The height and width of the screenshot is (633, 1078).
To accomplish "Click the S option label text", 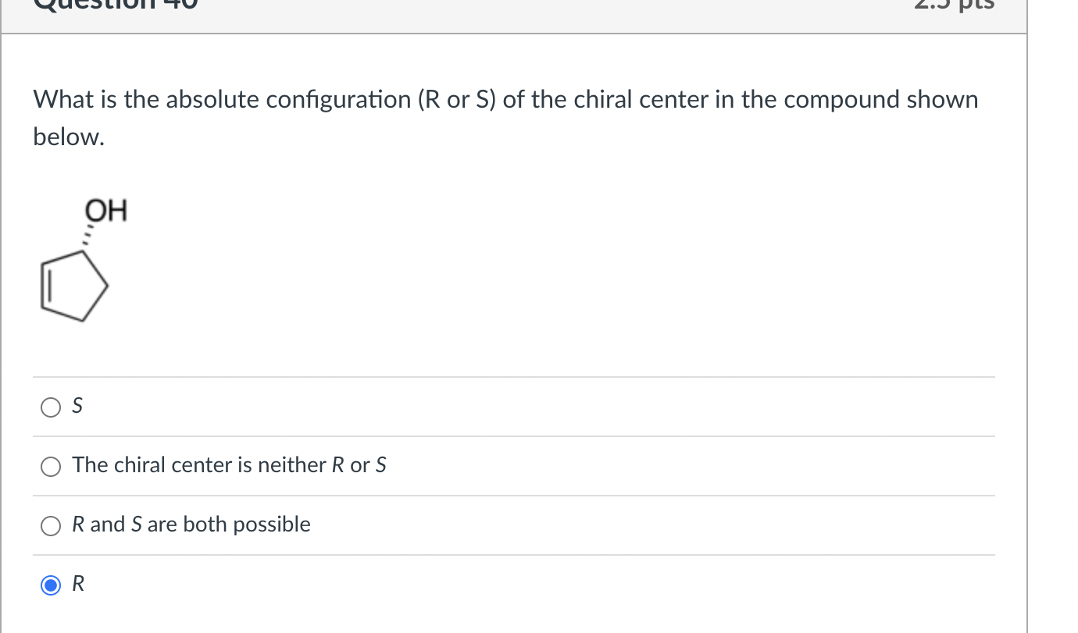I will coord(77,406).
